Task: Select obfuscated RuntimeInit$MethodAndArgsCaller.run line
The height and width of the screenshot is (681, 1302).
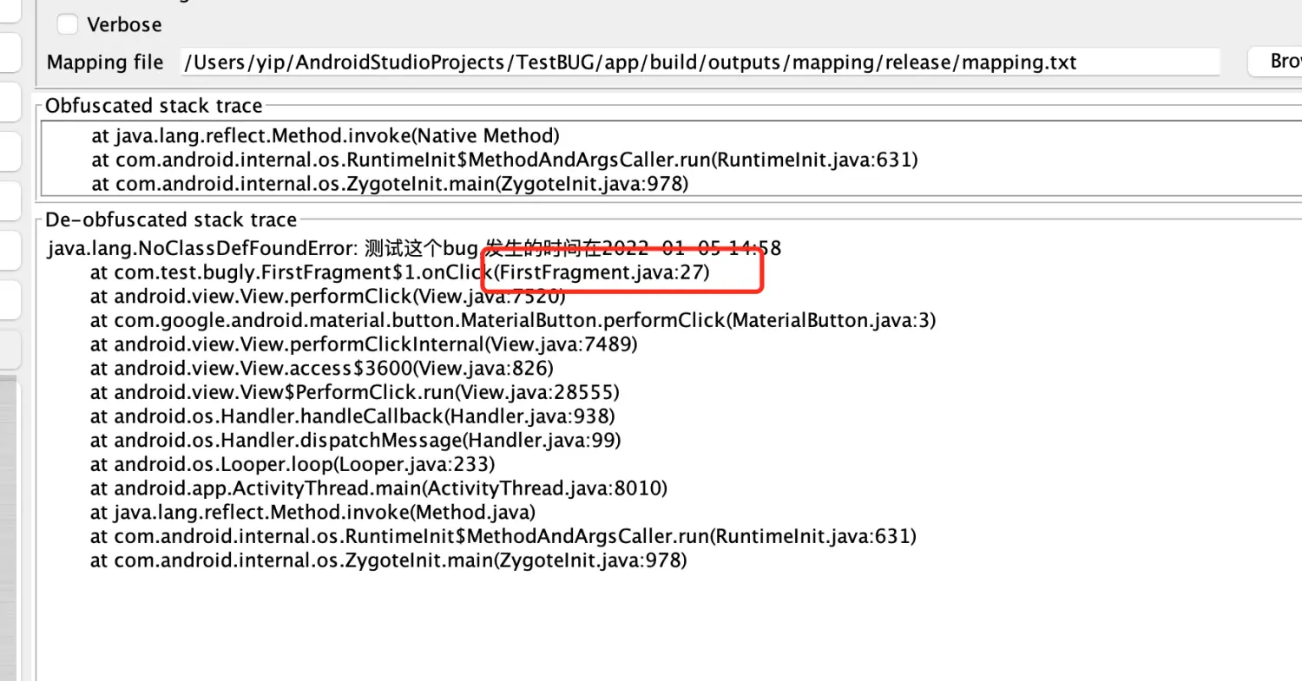Action: (504, 160)
